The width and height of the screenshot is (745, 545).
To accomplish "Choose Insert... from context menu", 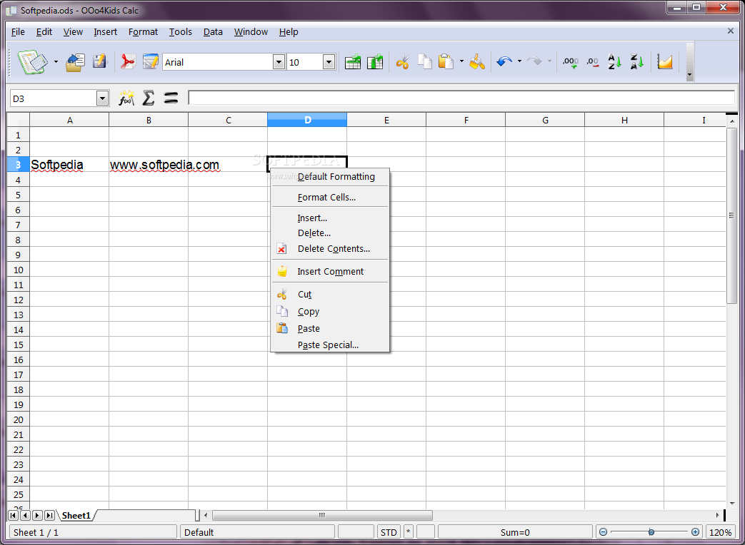I will (330, 218).
